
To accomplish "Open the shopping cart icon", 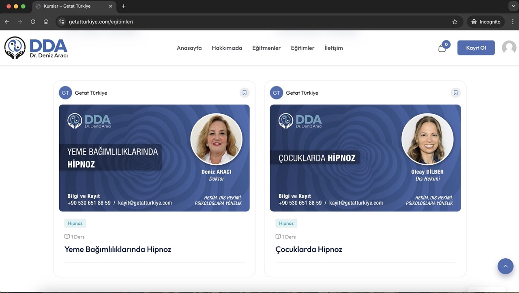I will point(442,49).
